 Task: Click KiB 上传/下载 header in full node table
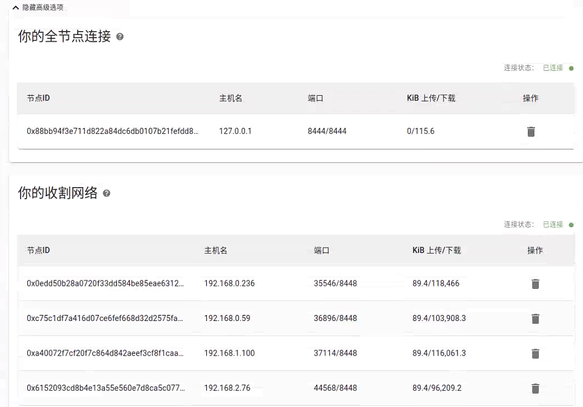click(x=431, y=98)
